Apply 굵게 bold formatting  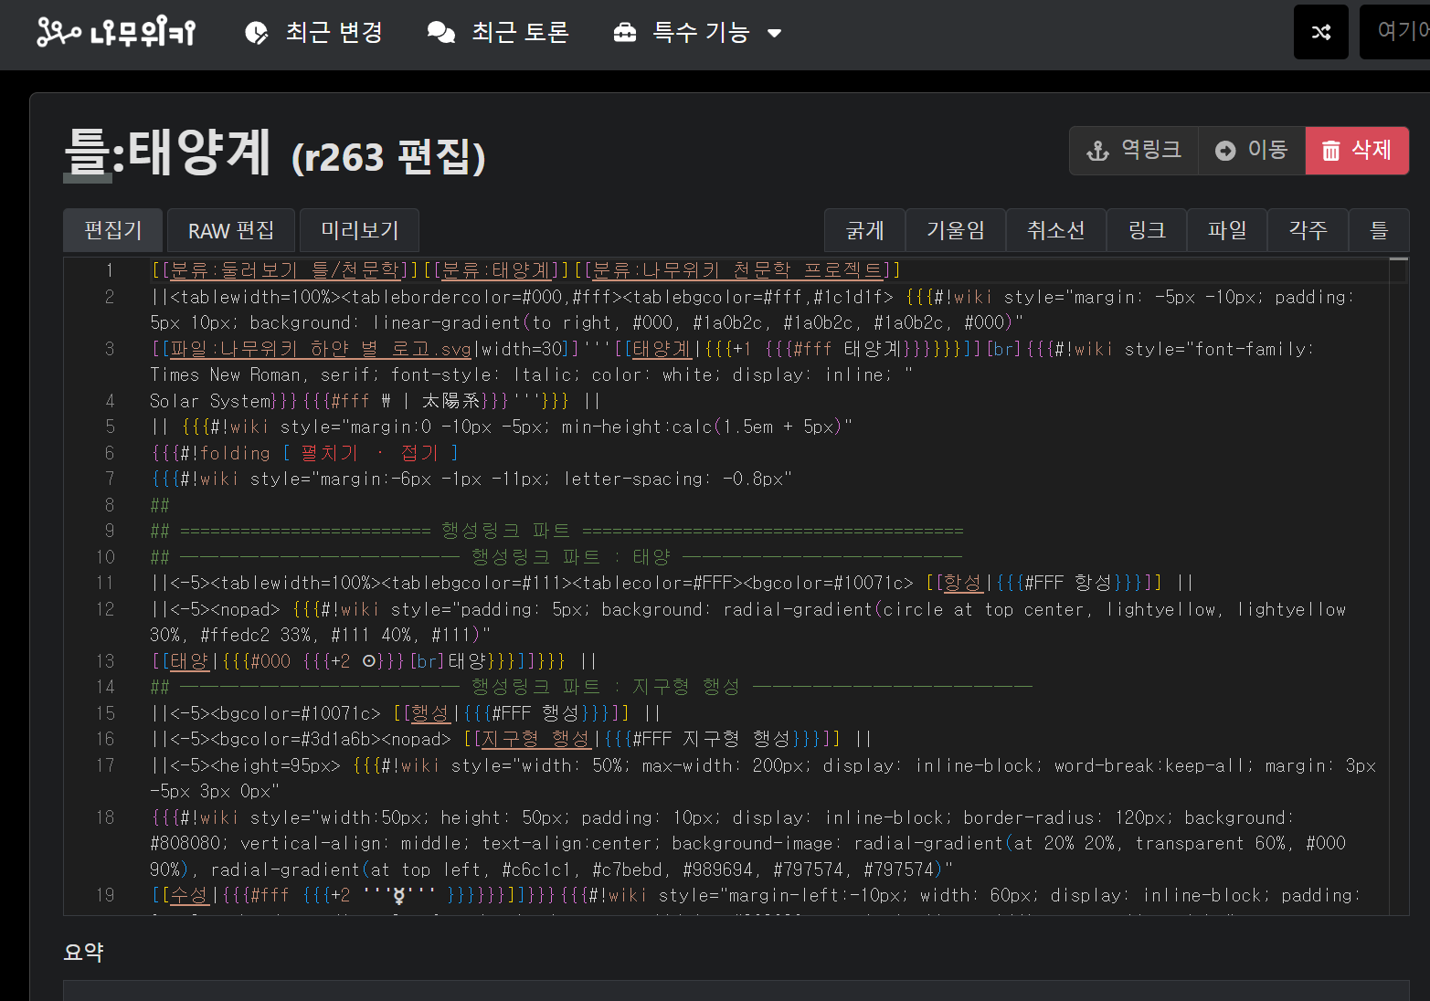coord(864,230)
